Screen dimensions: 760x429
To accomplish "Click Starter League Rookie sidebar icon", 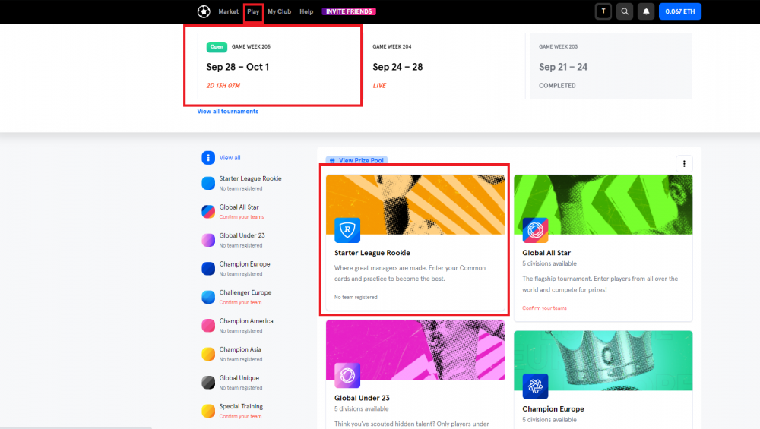I will click(208, 183).
